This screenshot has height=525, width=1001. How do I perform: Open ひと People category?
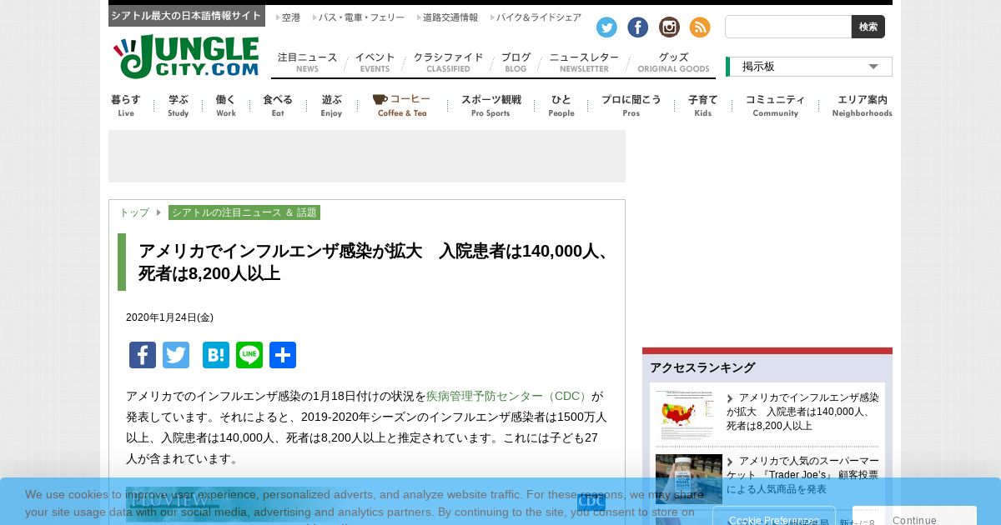click(561, 106)
